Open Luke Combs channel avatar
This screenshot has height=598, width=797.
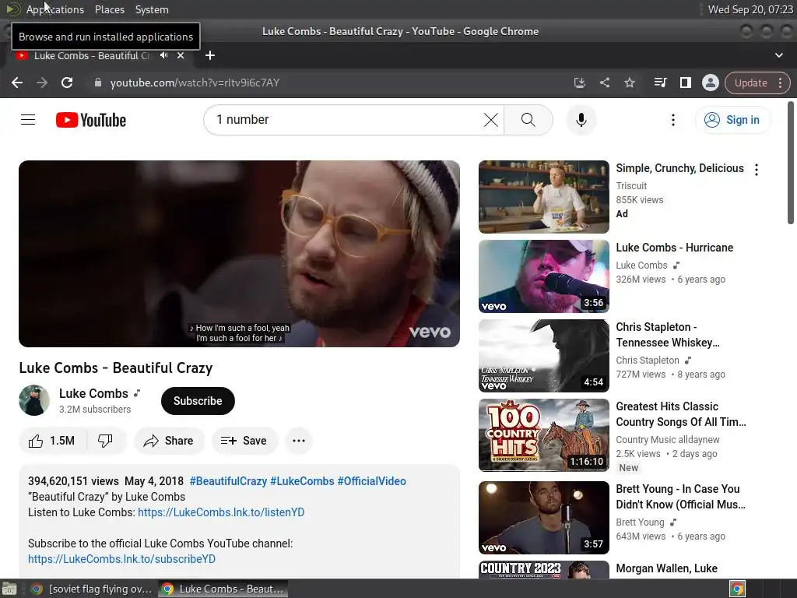pos(34,400)
